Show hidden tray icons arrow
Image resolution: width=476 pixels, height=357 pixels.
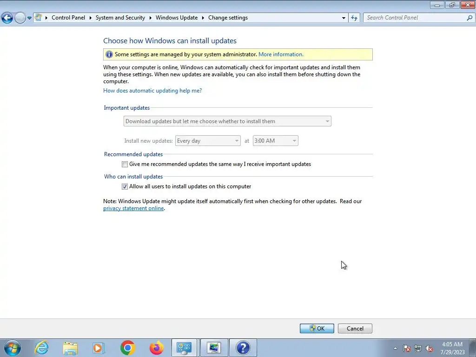pyautogui.click(x=395, y=348)
